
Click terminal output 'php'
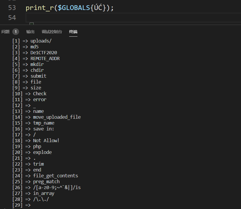pyautogui.click(x=37, y=147)
